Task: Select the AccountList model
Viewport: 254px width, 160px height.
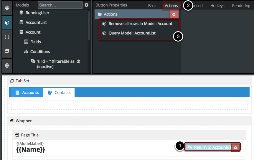Action: point(36,22)
